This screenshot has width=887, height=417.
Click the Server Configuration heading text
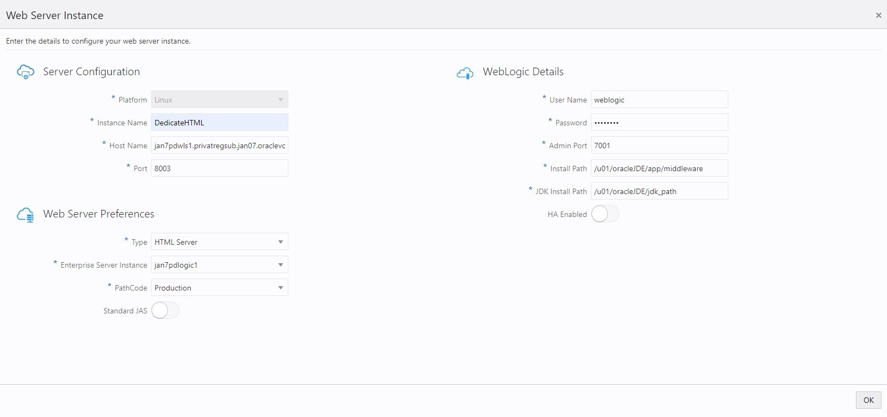(92, 72)
